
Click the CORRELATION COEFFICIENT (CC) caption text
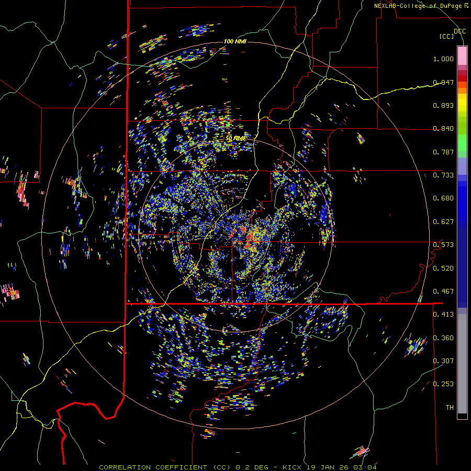pos(165,467)
